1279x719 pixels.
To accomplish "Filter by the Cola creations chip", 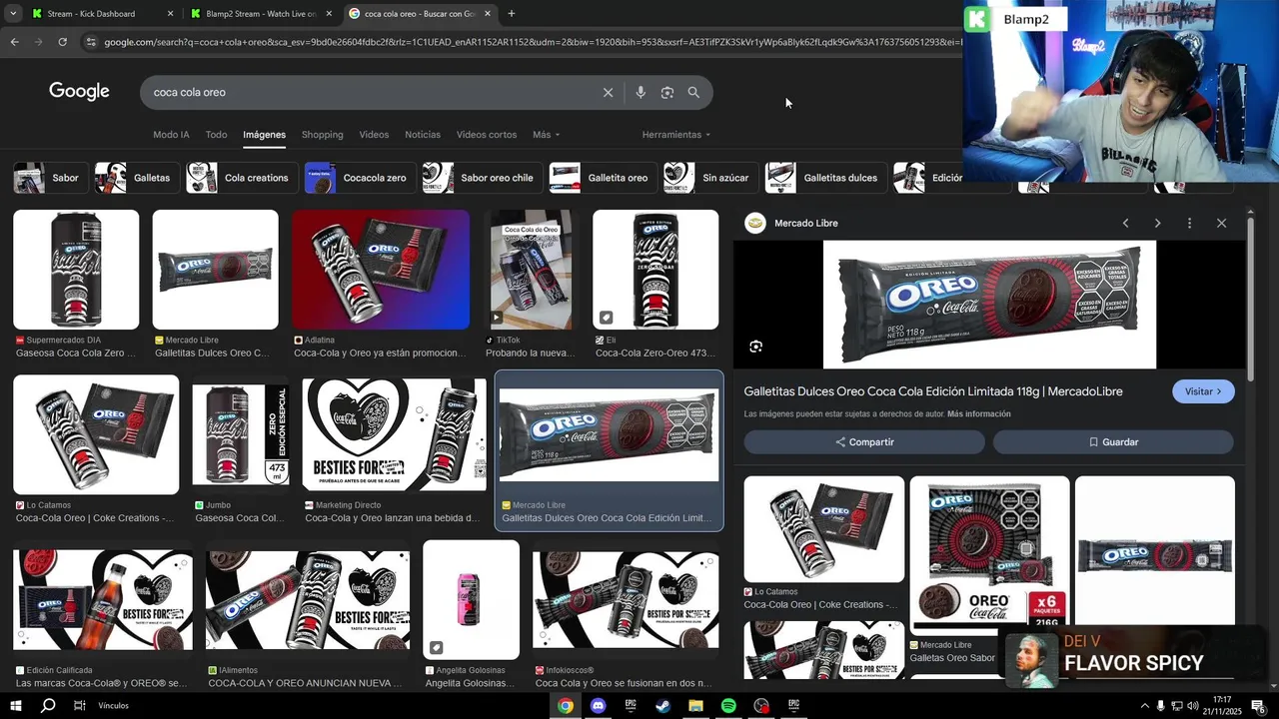I will [x=241, y=178].
